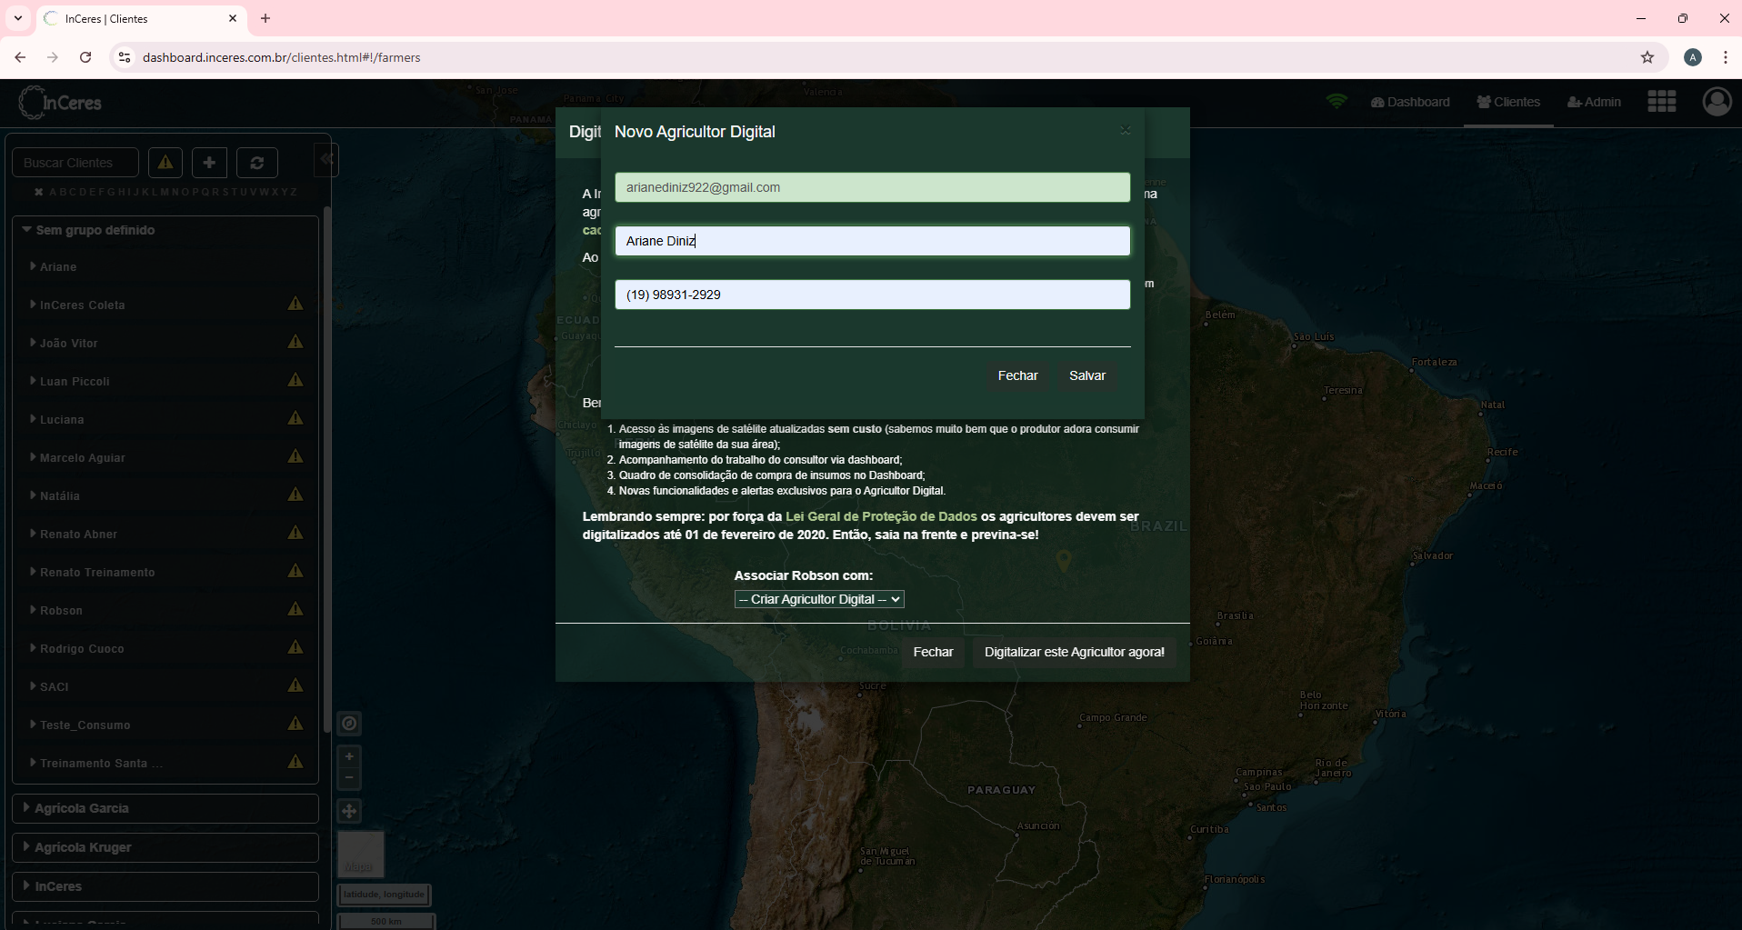Click warning icon next to João Vitor
This screenshot has width=1742, height=930.
pos(295,342)
